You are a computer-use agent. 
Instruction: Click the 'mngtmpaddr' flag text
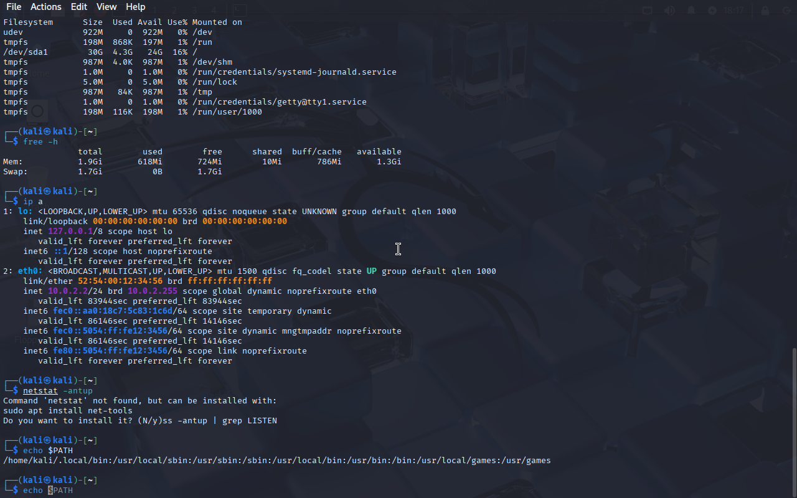tap(307, 331)
